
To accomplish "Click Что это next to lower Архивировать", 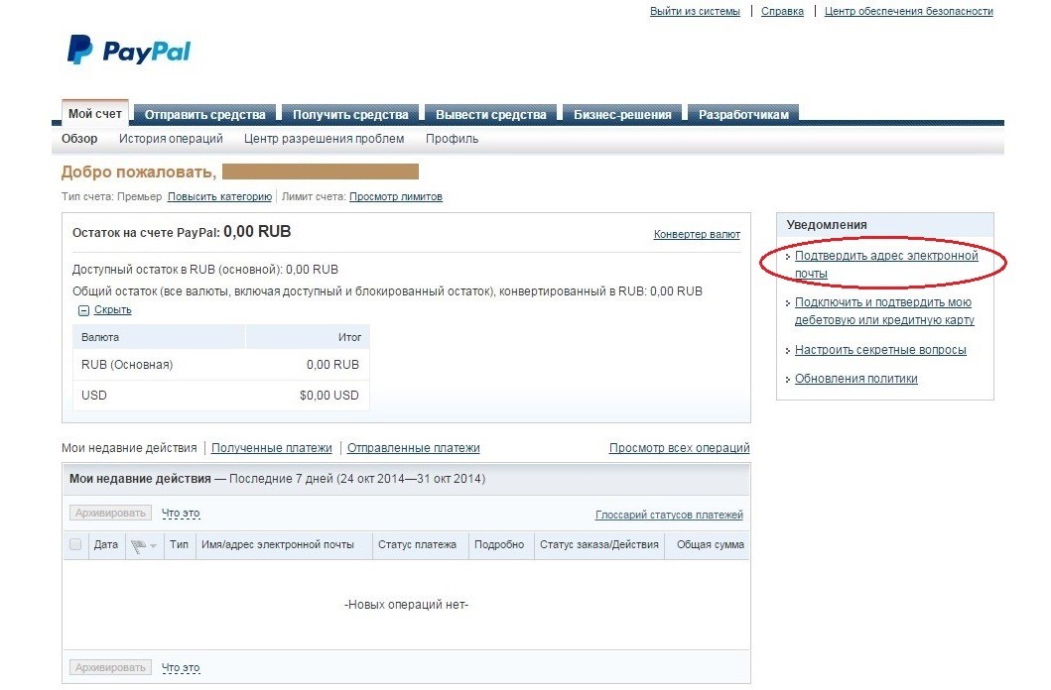I will (181, 668).
